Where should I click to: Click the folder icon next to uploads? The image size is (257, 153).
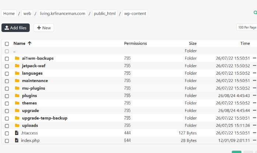(17, 125)
